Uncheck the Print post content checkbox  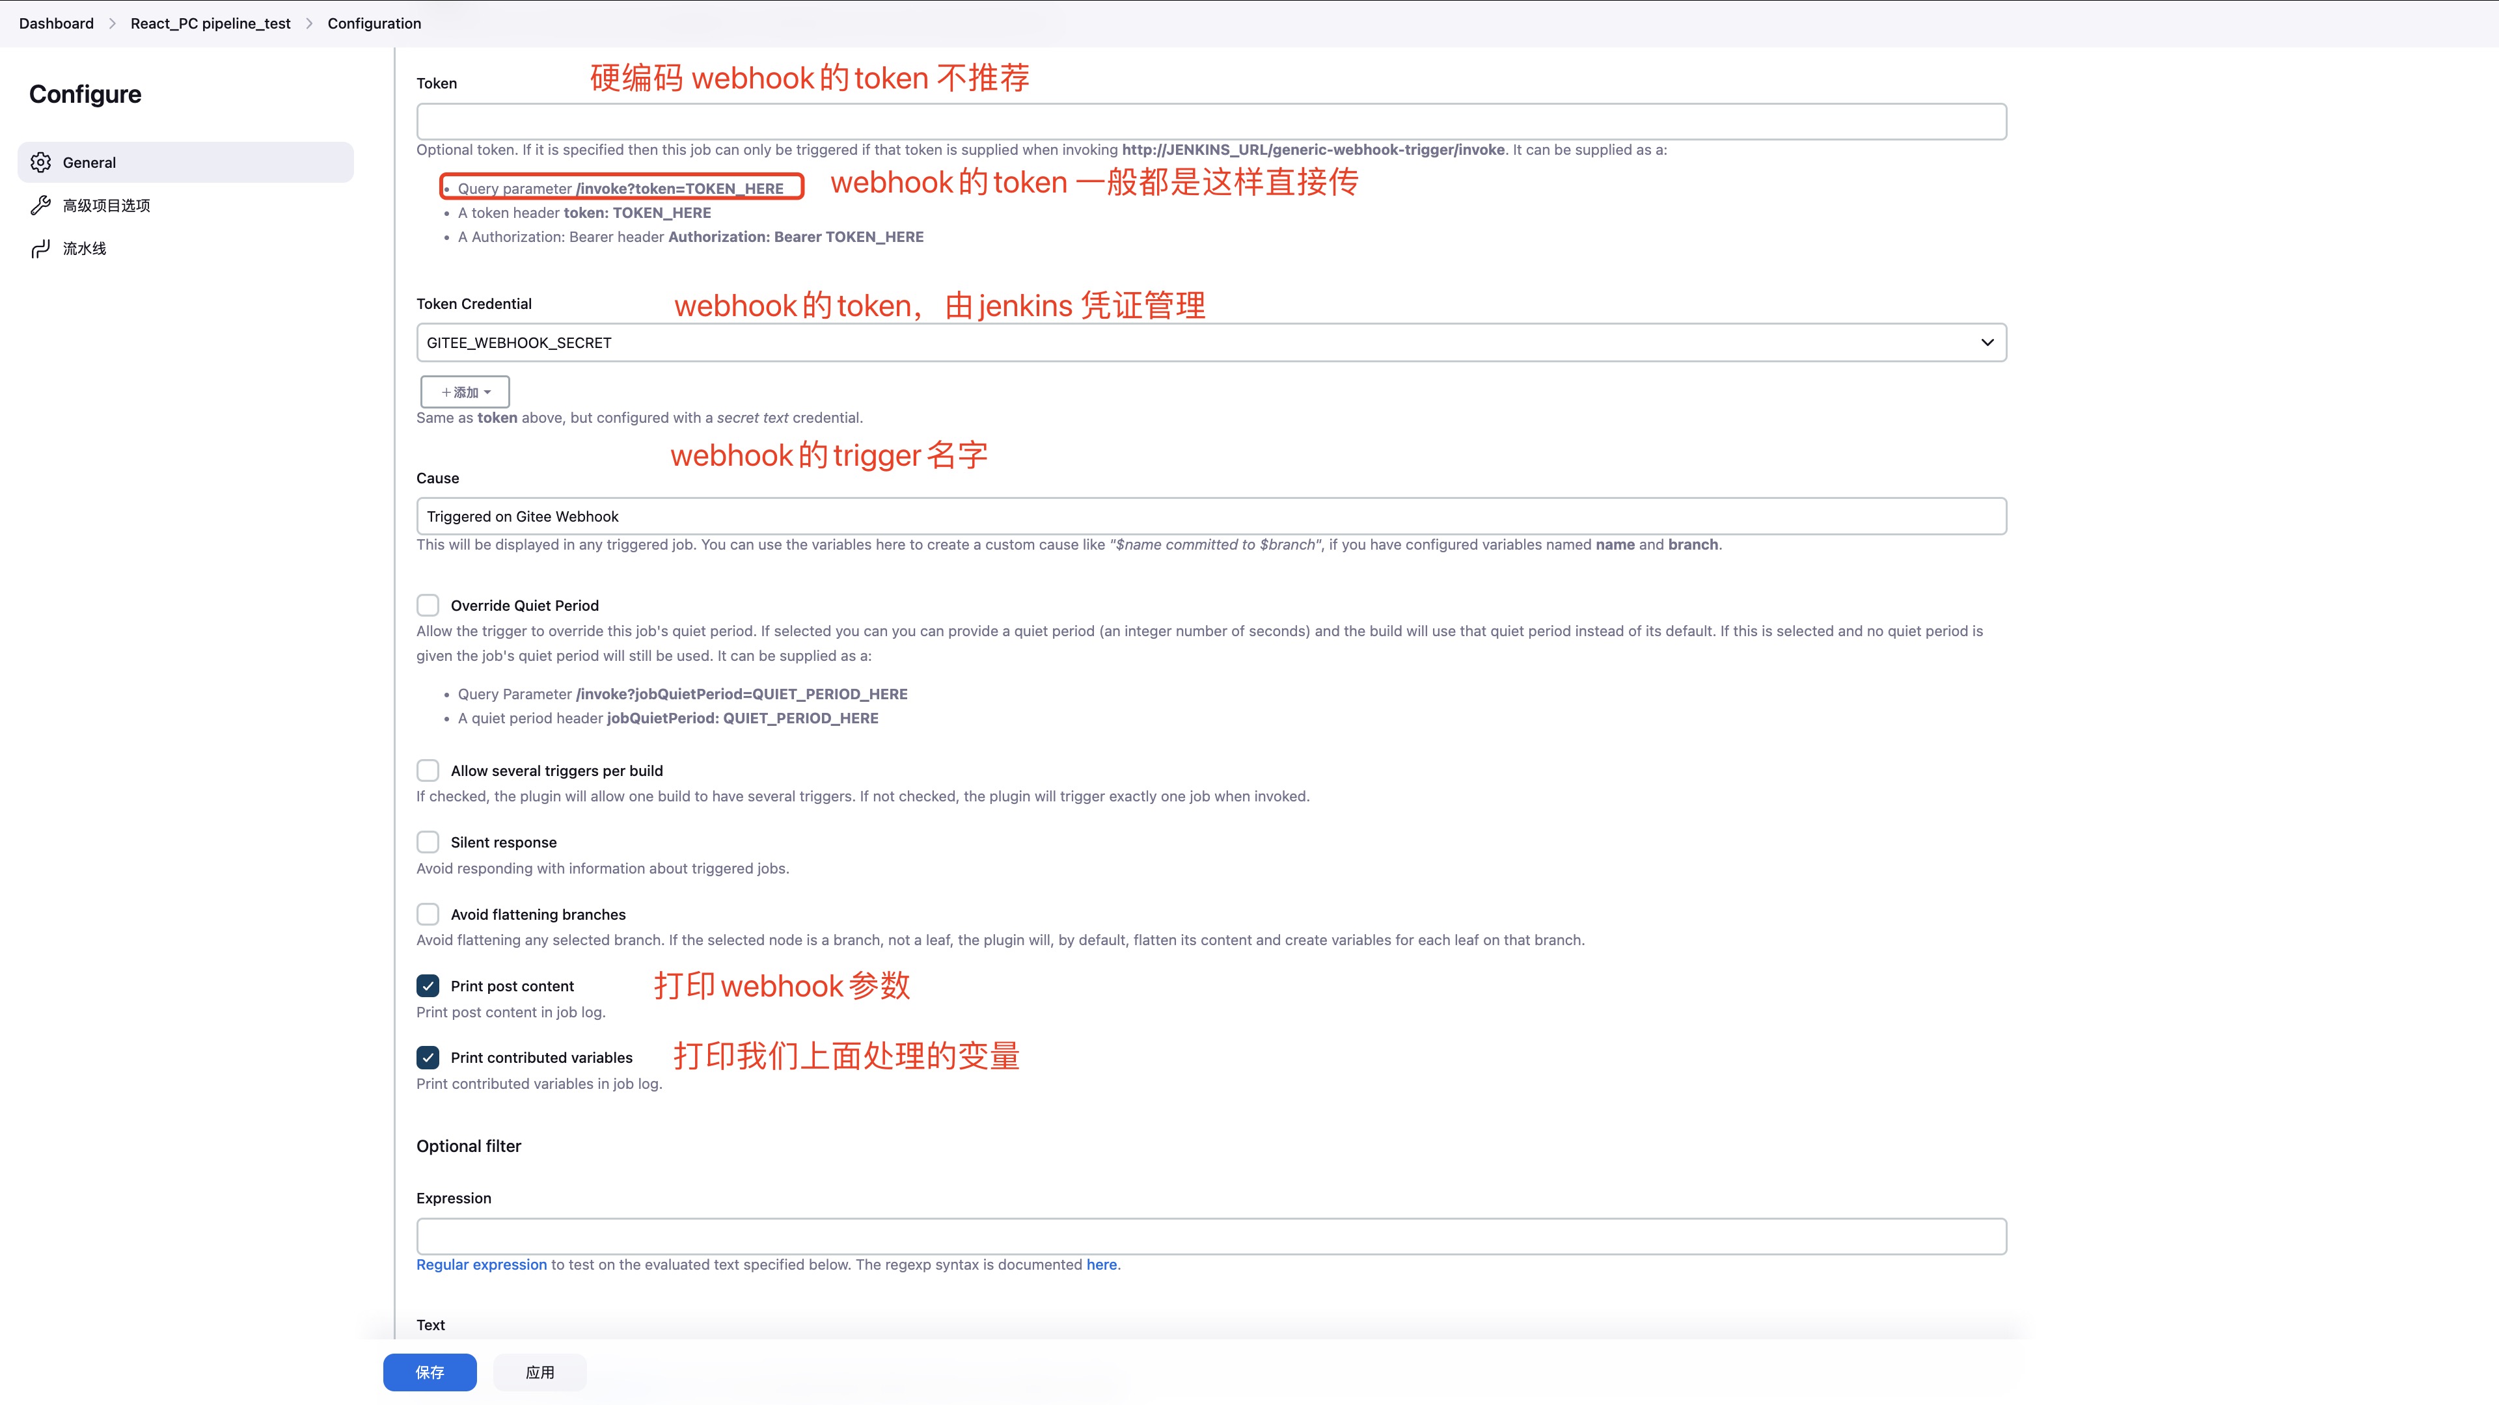428,985
